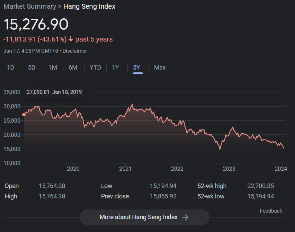Click the Jan 17, 4:08 PM GMT+8 timestamp
The height and width of the screenshot is (232, 295).
pyautogui.click(x=31, y=51)
